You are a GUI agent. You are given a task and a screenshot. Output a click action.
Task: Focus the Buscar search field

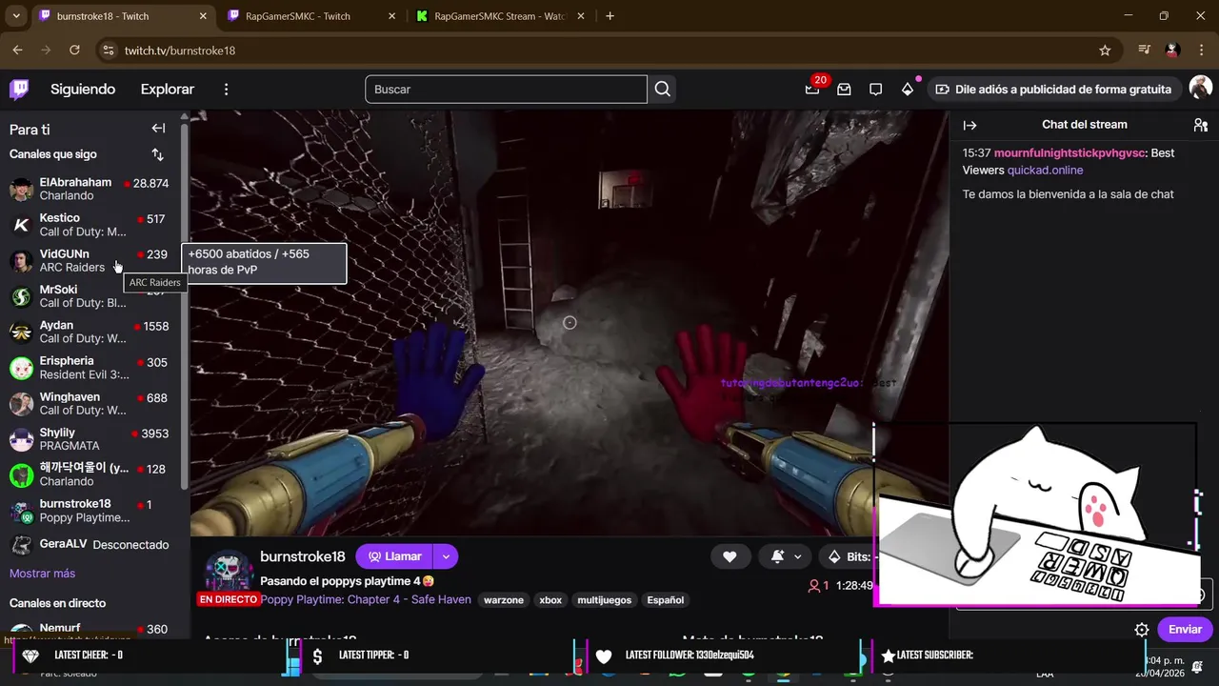pyautogui.click(x=506, y=90)
